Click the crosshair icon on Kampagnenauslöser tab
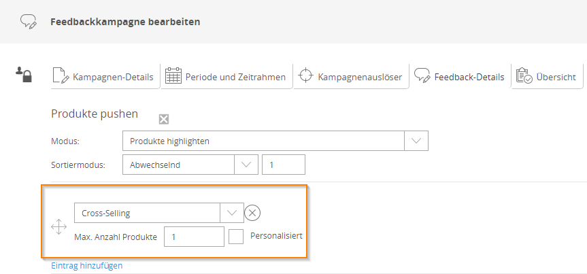 (305, 75)
